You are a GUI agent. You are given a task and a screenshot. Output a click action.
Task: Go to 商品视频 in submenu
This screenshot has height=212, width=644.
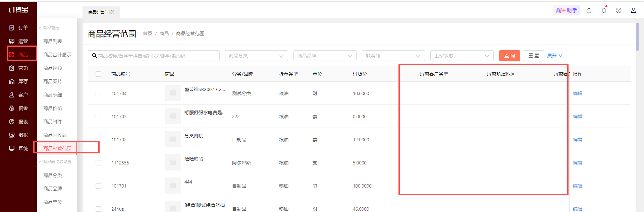(53, 68)
